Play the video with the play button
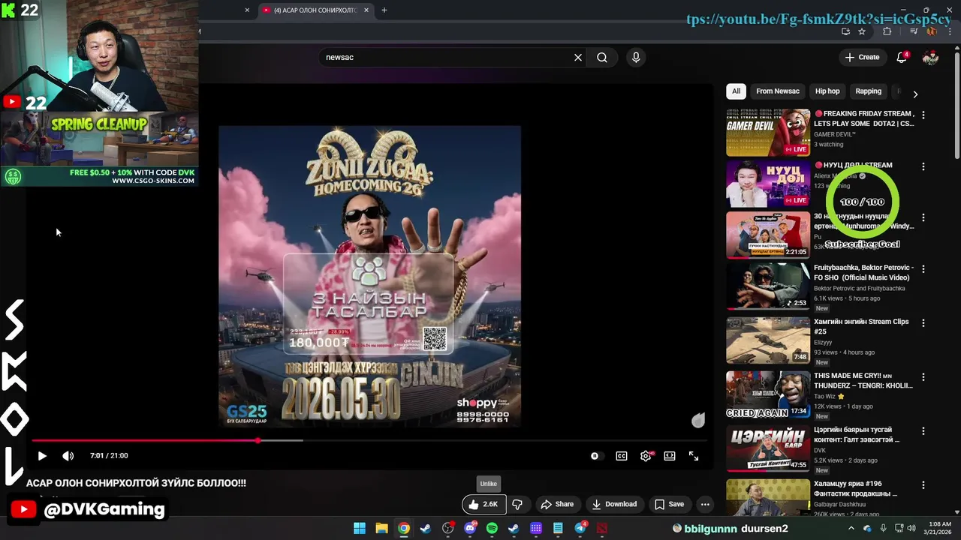961x540 pixels. point(42,456)
